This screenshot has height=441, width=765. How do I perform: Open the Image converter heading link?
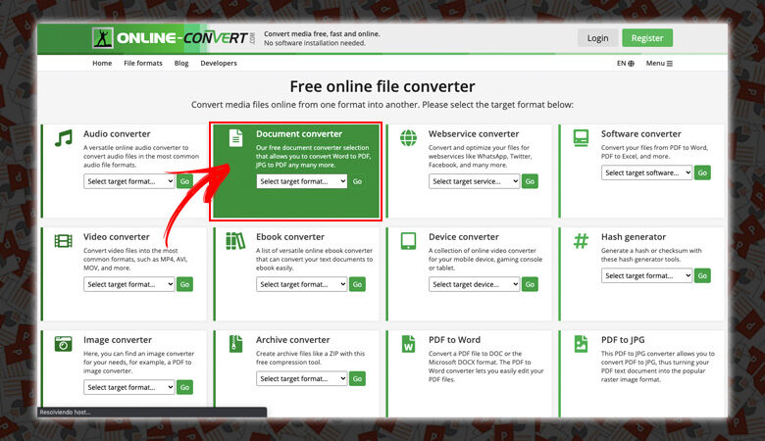tap(118, 340)
